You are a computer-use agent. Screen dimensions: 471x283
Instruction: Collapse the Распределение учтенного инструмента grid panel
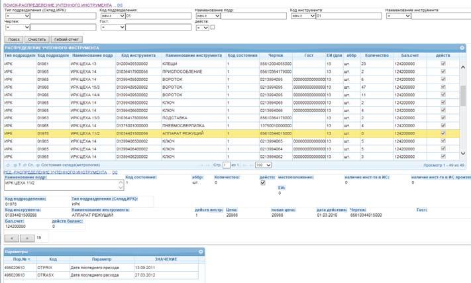coord(462,48)
